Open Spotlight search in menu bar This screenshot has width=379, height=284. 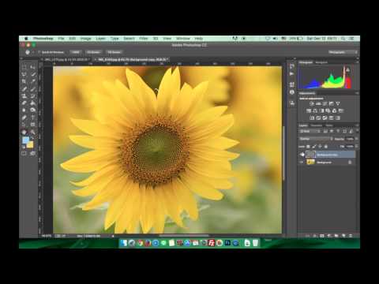(x=343, y=39)
